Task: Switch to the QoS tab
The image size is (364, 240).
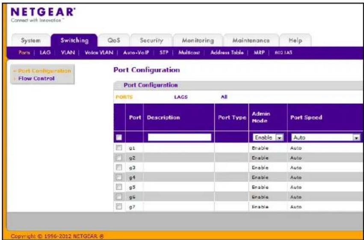Action: (114, 40)
